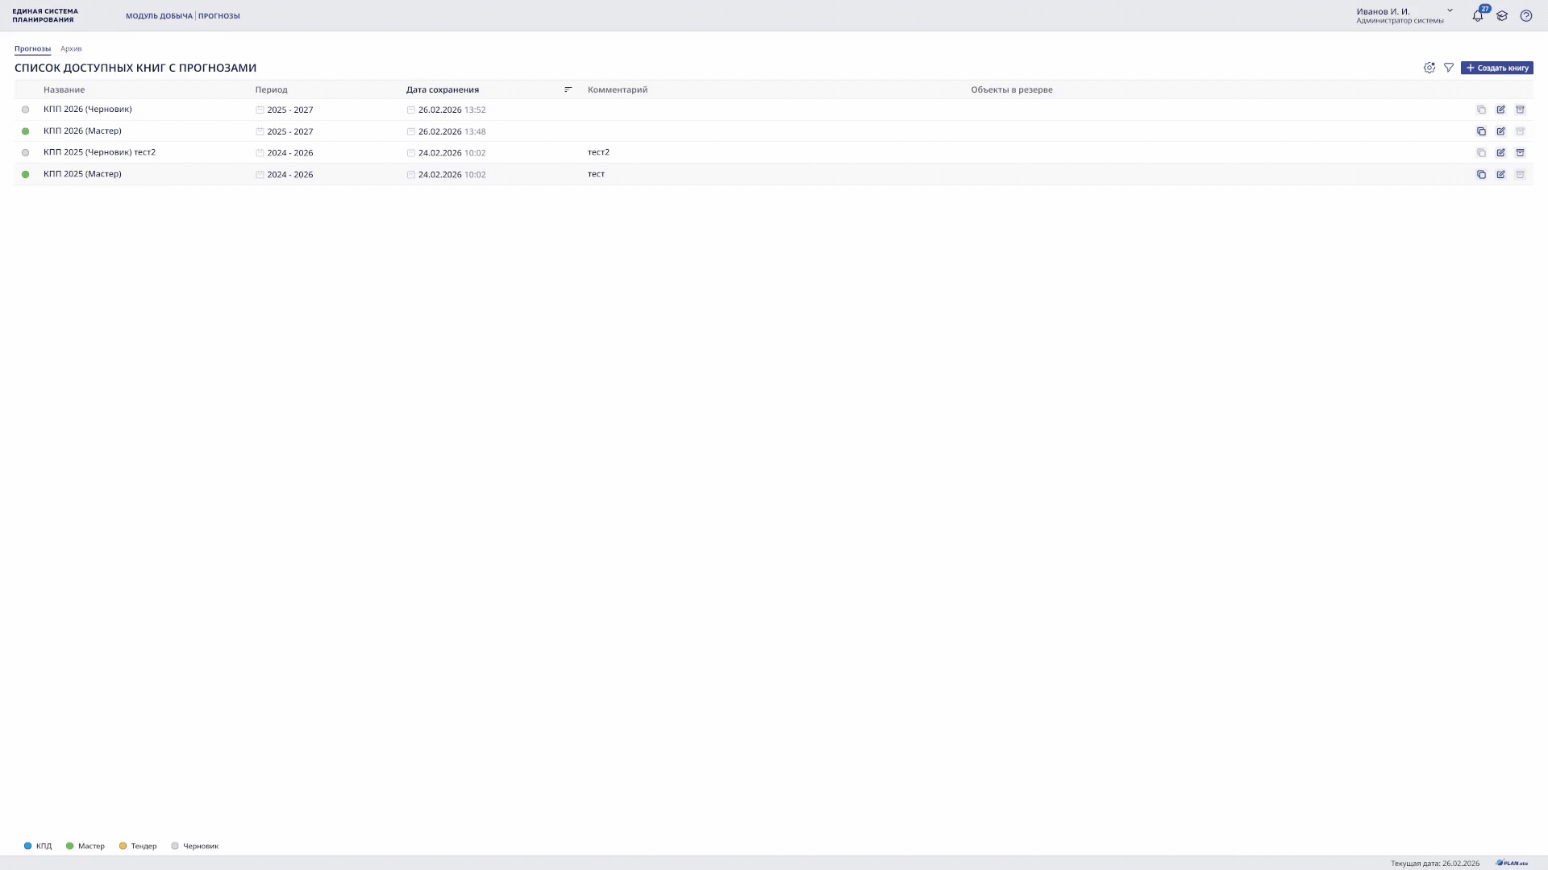Expand the Иванов И. И. user menu
1548x870 pixels.
[1449, 11]
